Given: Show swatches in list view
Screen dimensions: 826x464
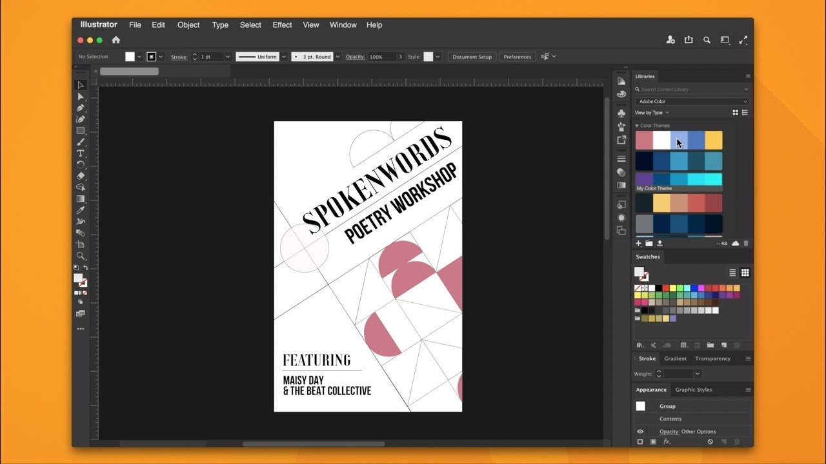Looking at the screenshot, I should [732, 273].
